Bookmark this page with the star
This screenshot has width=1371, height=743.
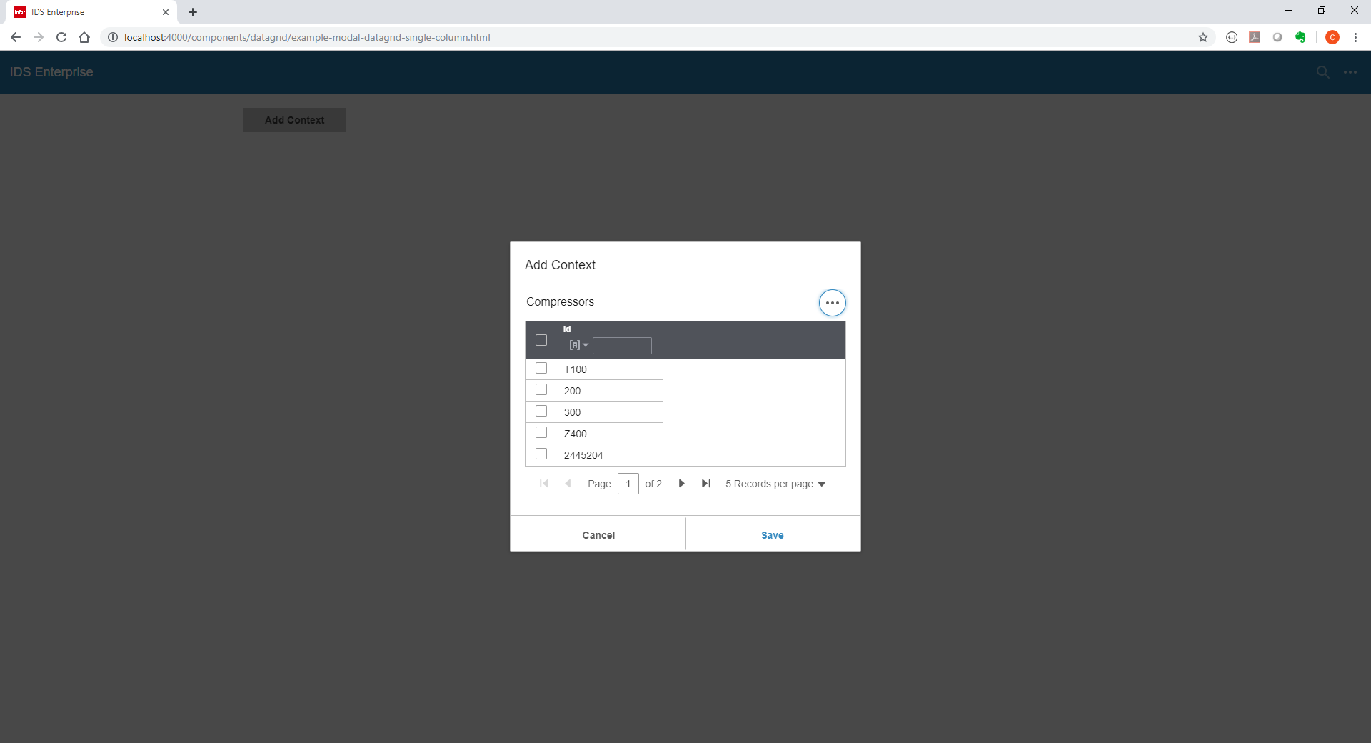tap(1203, 37)
